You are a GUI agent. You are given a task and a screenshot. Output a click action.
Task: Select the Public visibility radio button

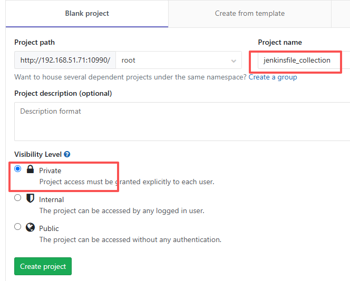(x=17, y=227)
